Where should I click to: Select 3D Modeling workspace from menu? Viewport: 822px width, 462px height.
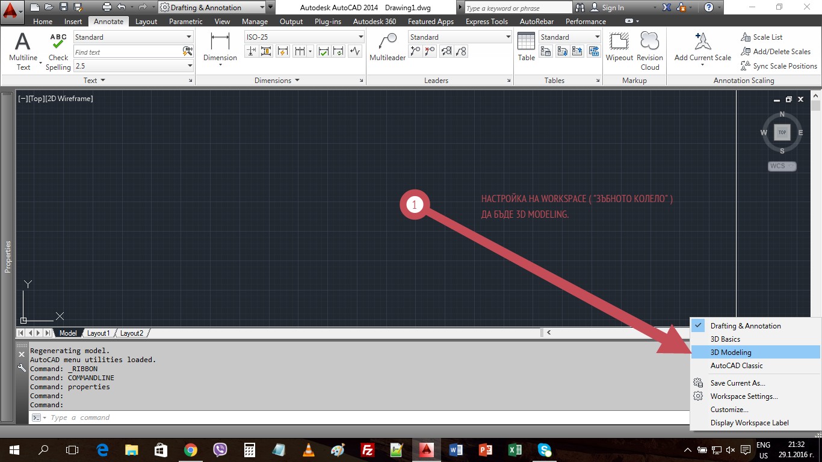(756, 353)
